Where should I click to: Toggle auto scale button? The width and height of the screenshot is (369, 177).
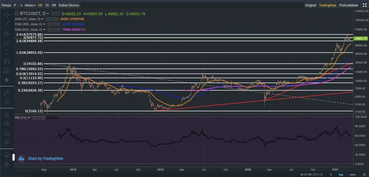353,174
